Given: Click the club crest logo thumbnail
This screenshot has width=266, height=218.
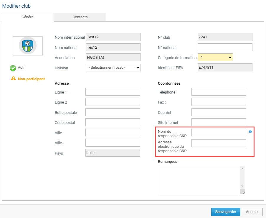Looking at the screenshot, I should tap(28, 46).
